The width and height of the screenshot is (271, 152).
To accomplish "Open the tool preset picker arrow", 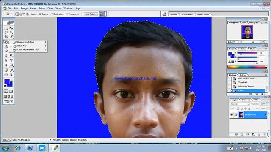I will (12, 14).
